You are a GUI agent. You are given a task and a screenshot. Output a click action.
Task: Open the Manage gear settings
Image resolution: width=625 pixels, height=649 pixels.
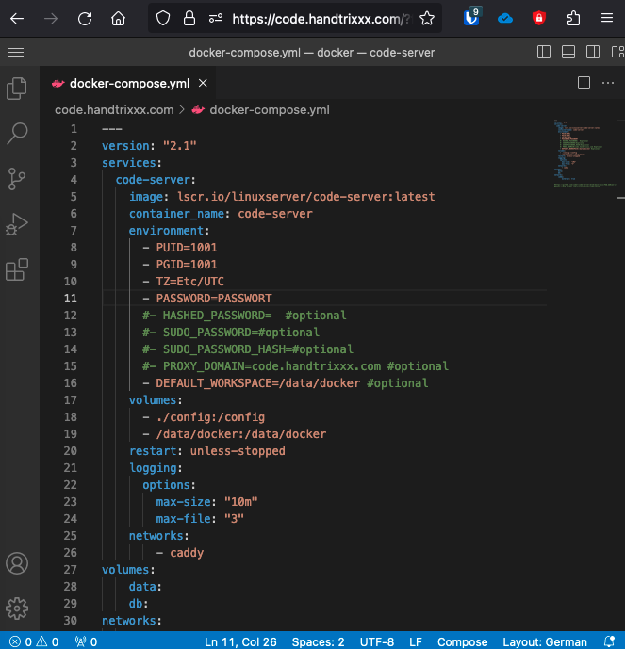(17, 608)
